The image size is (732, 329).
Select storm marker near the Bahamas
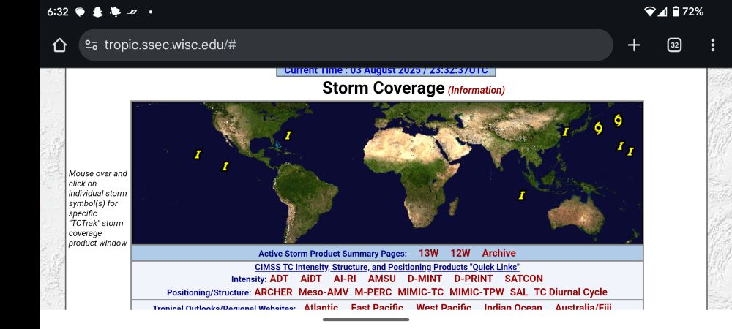coord(288,135)
